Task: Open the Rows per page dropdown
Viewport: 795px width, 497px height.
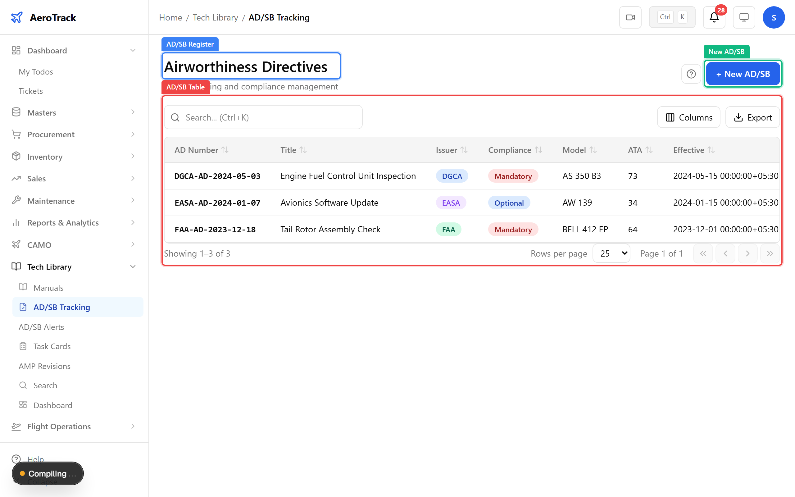Action: pyautogui.click(x=611, y=253)
